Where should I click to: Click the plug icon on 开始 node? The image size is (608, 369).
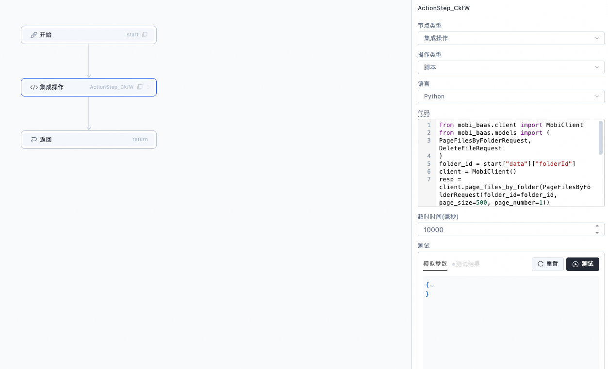click(33, 35)
